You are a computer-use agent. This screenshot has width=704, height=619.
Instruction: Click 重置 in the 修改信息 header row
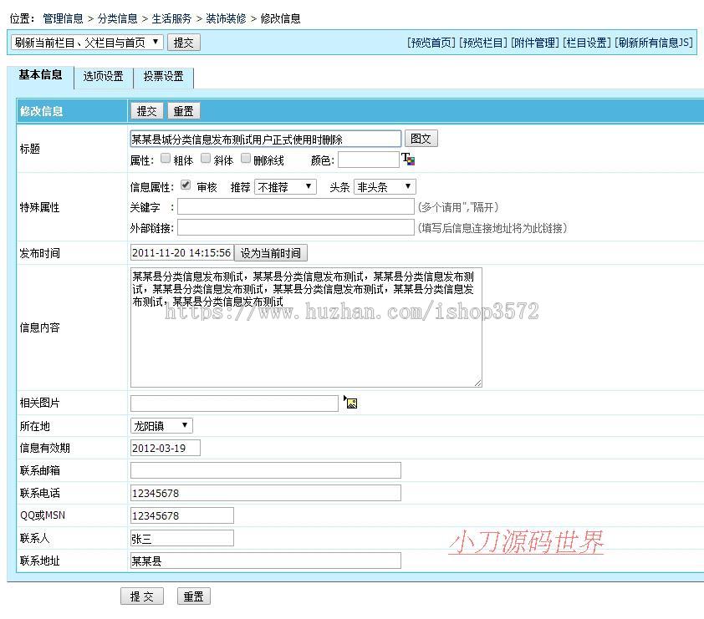(184, 111)
